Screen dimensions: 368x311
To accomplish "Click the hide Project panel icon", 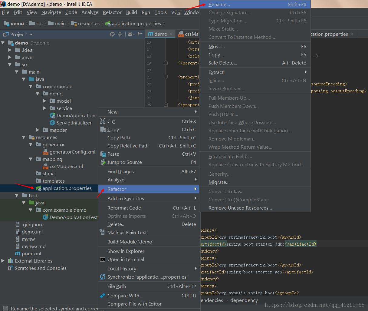I will click(x=140, y=34).
